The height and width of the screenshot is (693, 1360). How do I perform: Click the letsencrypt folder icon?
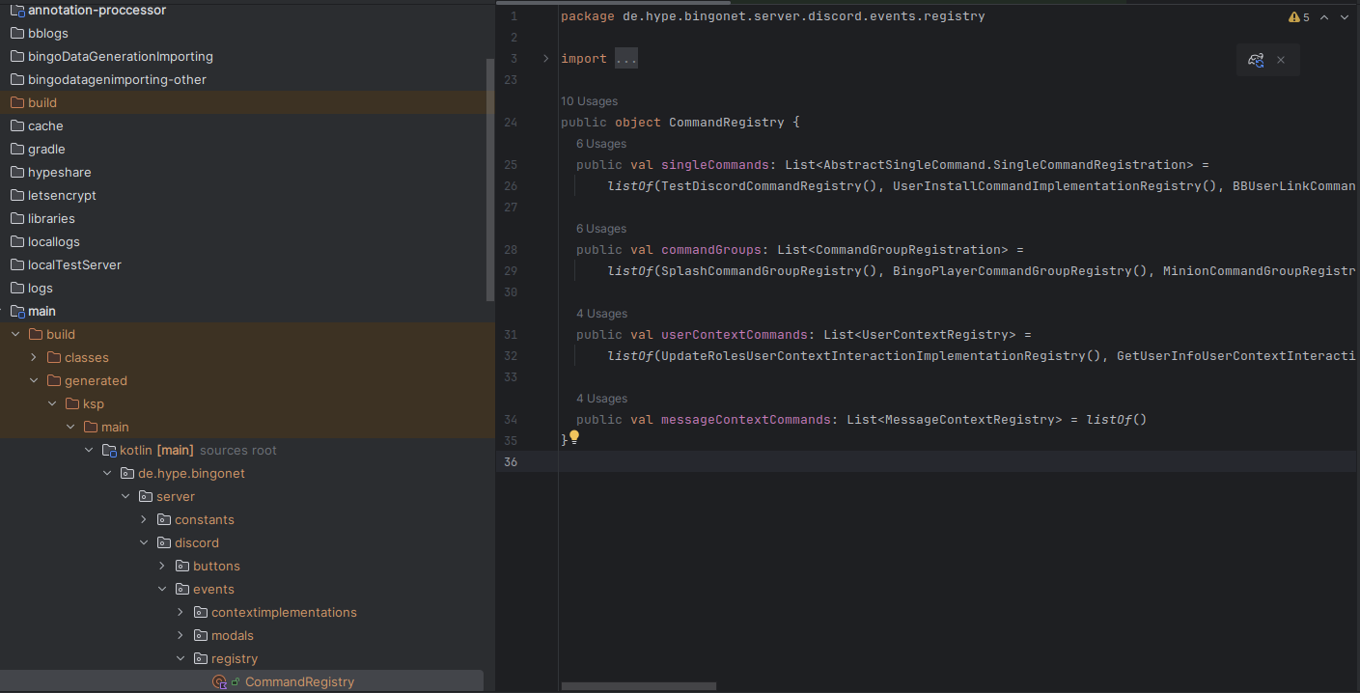pyautogui.click(x=16, y=195)
